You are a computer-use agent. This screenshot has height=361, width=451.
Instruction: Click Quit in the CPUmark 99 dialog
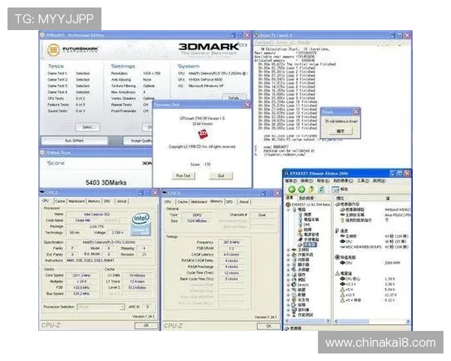(x=221, y=175)
